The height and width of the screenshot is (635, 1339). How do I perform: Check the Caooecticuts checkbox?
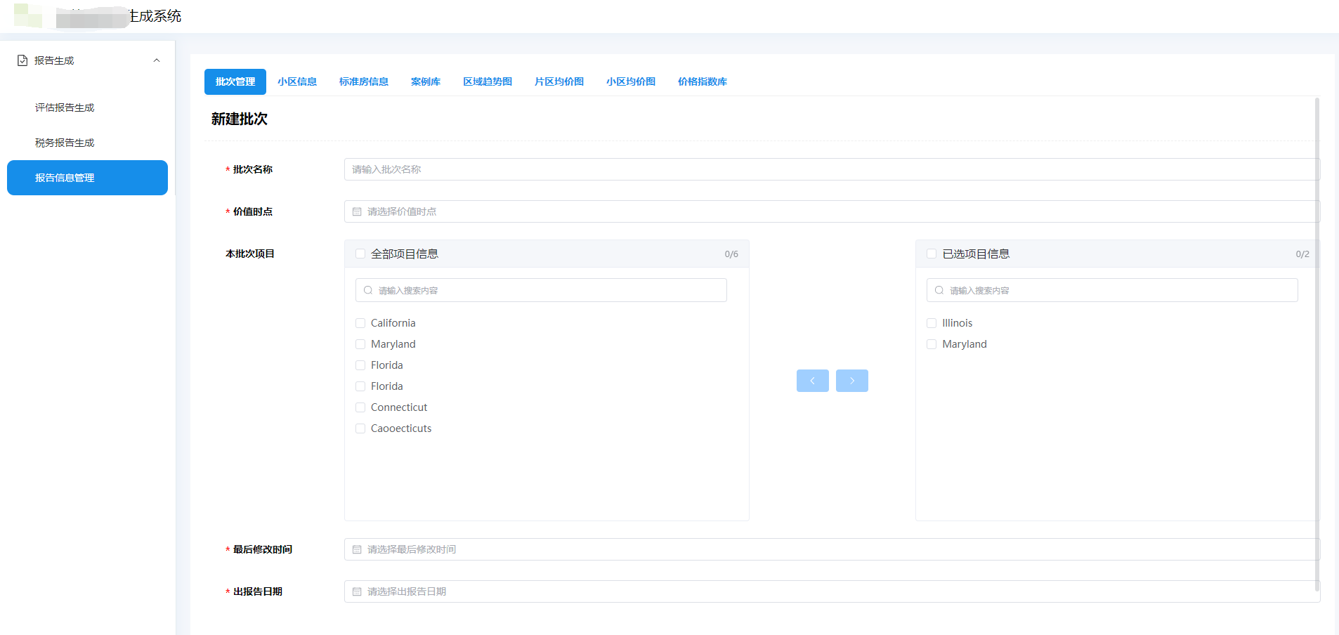360,428
